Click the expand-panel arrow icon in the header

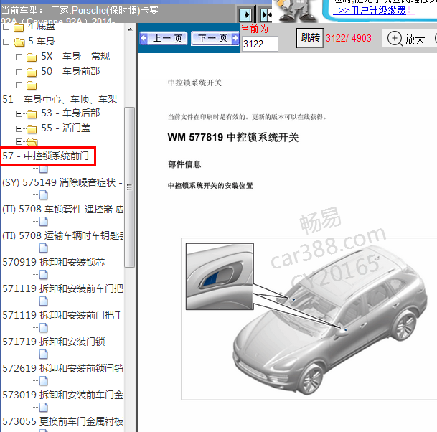246,15
